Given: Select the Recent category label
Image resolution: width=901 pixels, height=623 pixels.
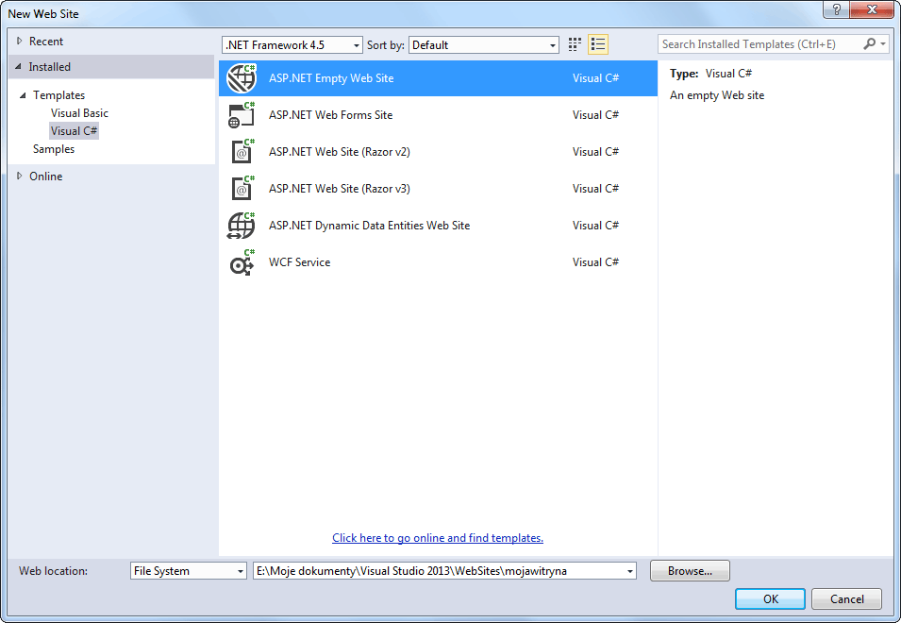Looking at the screenshot, I should [x=46, y=42].
